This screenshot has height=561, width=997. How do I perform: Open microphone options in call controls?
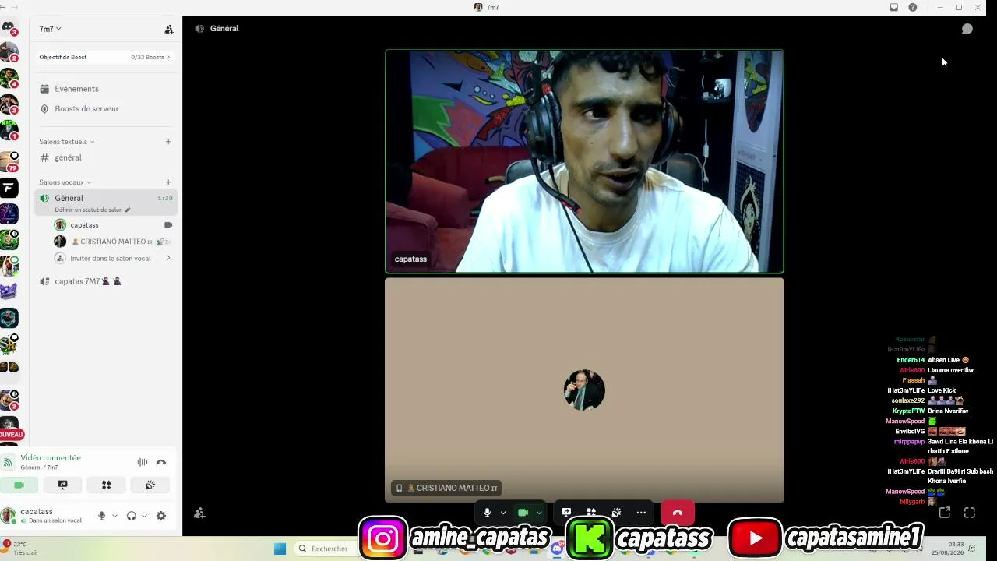pyautogui.click(x=503, y=513)
